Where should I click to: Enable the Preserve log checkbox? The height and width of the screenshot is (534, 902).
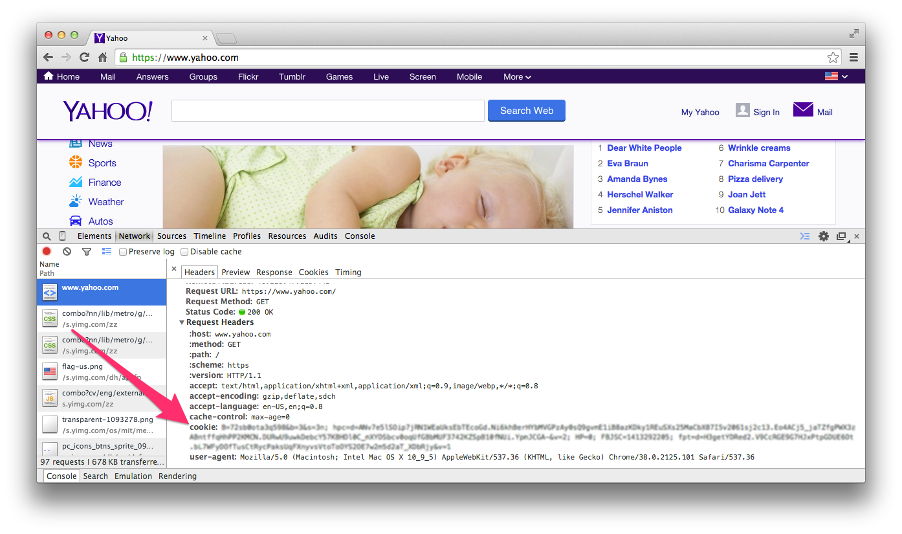pyautogui.click(x=123, y=252)
